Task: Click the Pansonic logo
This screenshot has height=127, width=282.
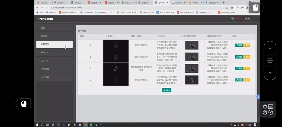Action: 45,19
